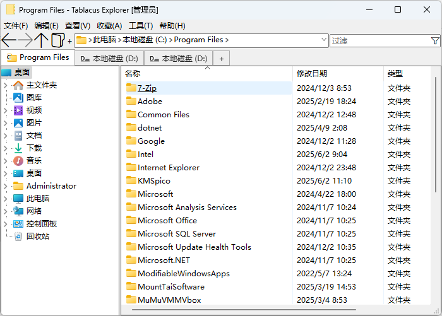Expand the 此电脑 tree node
Image resolution: width=442 pixels, height=316 pixels.
[6, 199]
